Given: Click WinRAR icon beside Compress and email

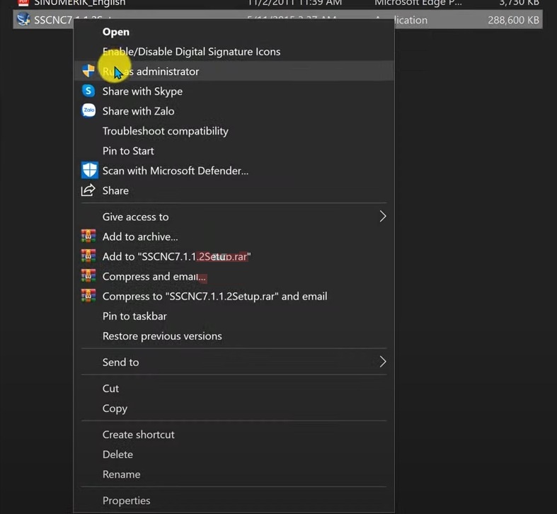Looking at the screenshot, I should coord(88,276).
